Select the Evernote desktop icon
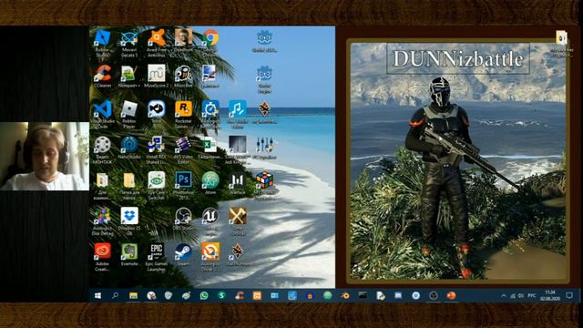 point(129,254)
